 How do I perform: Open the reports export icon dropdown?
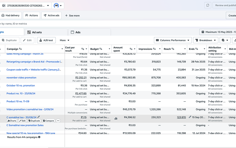(x=225, y=40)
